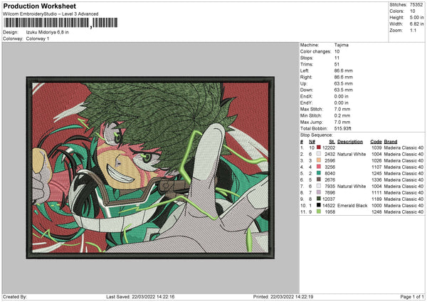The width and height of the screenshot is (427, 302).
Task: Click the "Up:" label
Action: point(304,83)
